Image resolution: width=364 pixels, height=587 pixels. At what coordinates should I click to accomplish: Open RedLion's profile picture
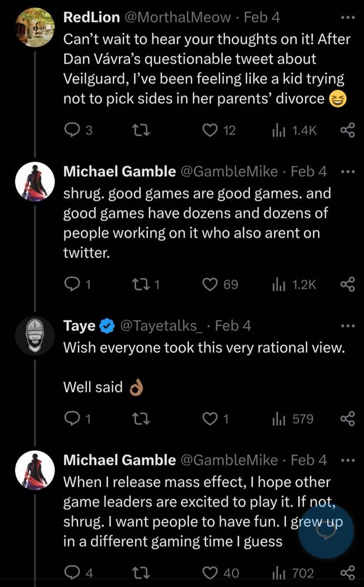[x=35, y=28]
